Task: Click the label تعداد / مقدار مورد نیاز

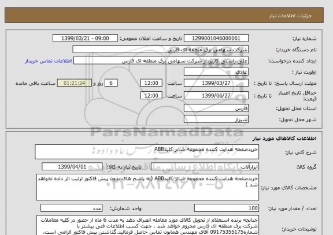Action: pos(292,208)
